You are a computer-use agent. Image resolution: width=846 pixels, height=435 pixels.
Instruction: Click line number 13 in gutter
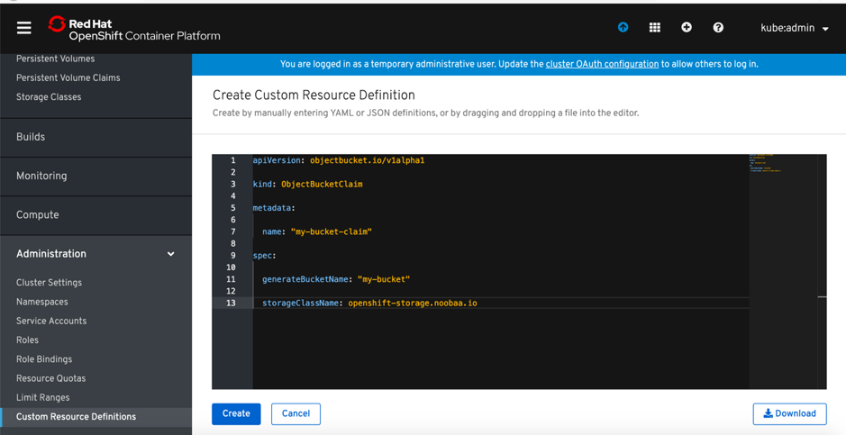click(x=231, y=303)
